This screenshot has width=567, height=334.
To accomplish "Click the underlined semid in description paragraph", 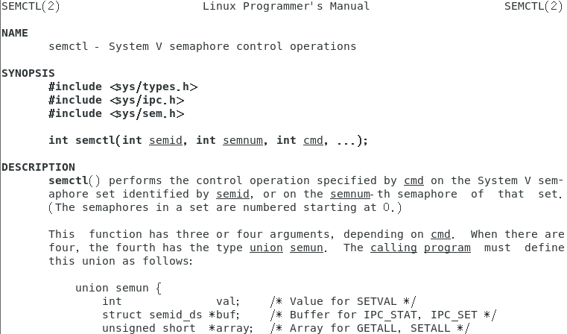I will click(x=232, y=194).
